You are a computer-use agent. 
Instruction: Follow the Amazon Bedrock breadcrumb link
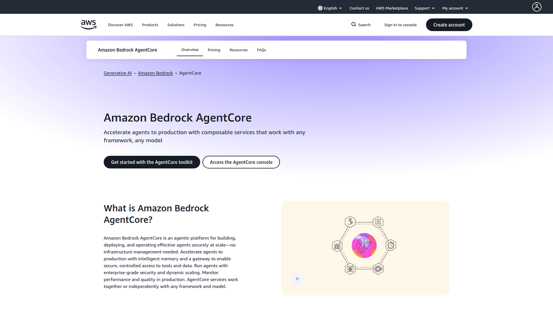tap(155, 73)
